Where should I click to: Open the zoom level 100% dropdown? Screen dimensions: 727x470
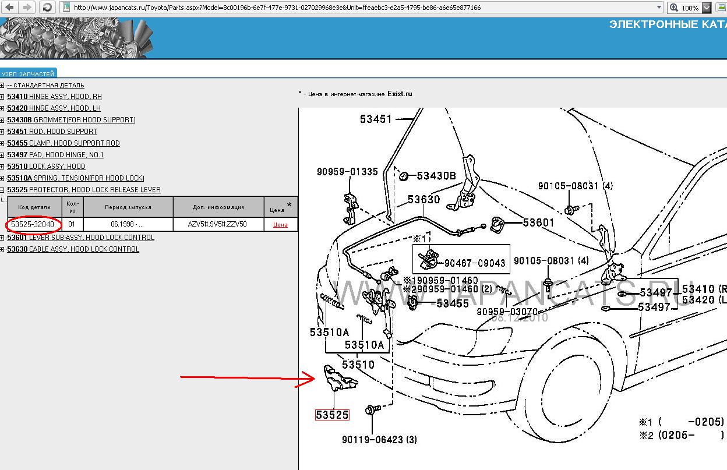click(706, 8)
